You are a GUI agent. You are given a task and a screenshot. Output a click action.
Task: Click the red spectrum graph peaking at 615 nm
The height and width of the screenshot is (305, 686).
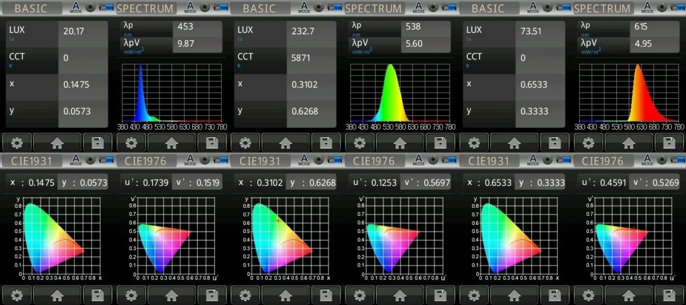[629, 93]
